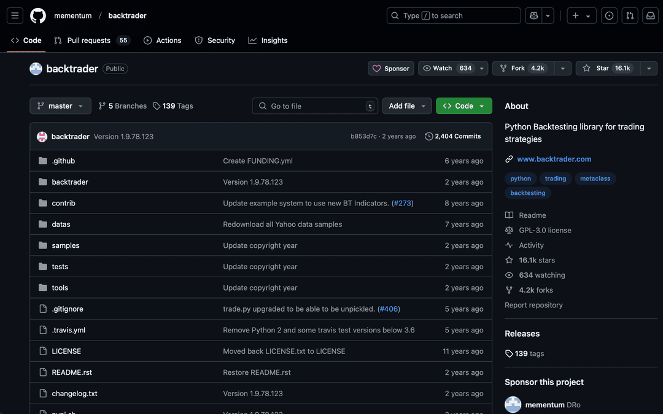The image size is (663, 414).
Task: Open the notifications inbox icon
Action: 650,15
